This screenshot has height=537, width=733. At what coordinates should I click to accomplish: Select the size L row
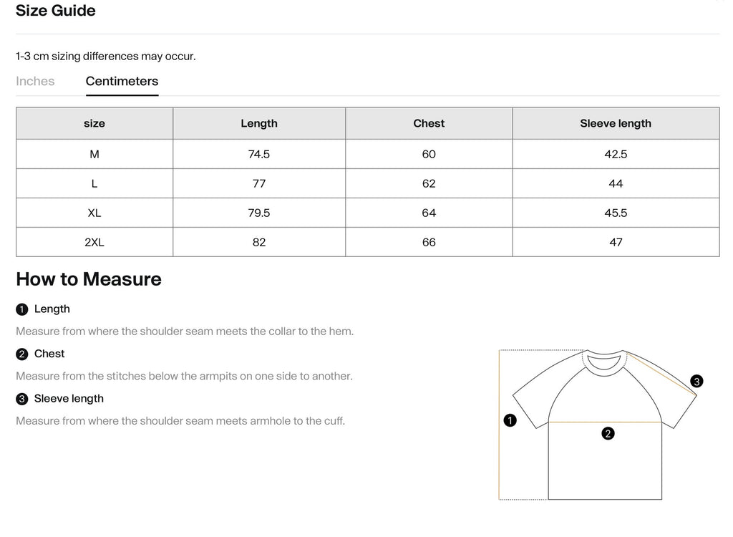pyautogui.click(x=94, y=183)
